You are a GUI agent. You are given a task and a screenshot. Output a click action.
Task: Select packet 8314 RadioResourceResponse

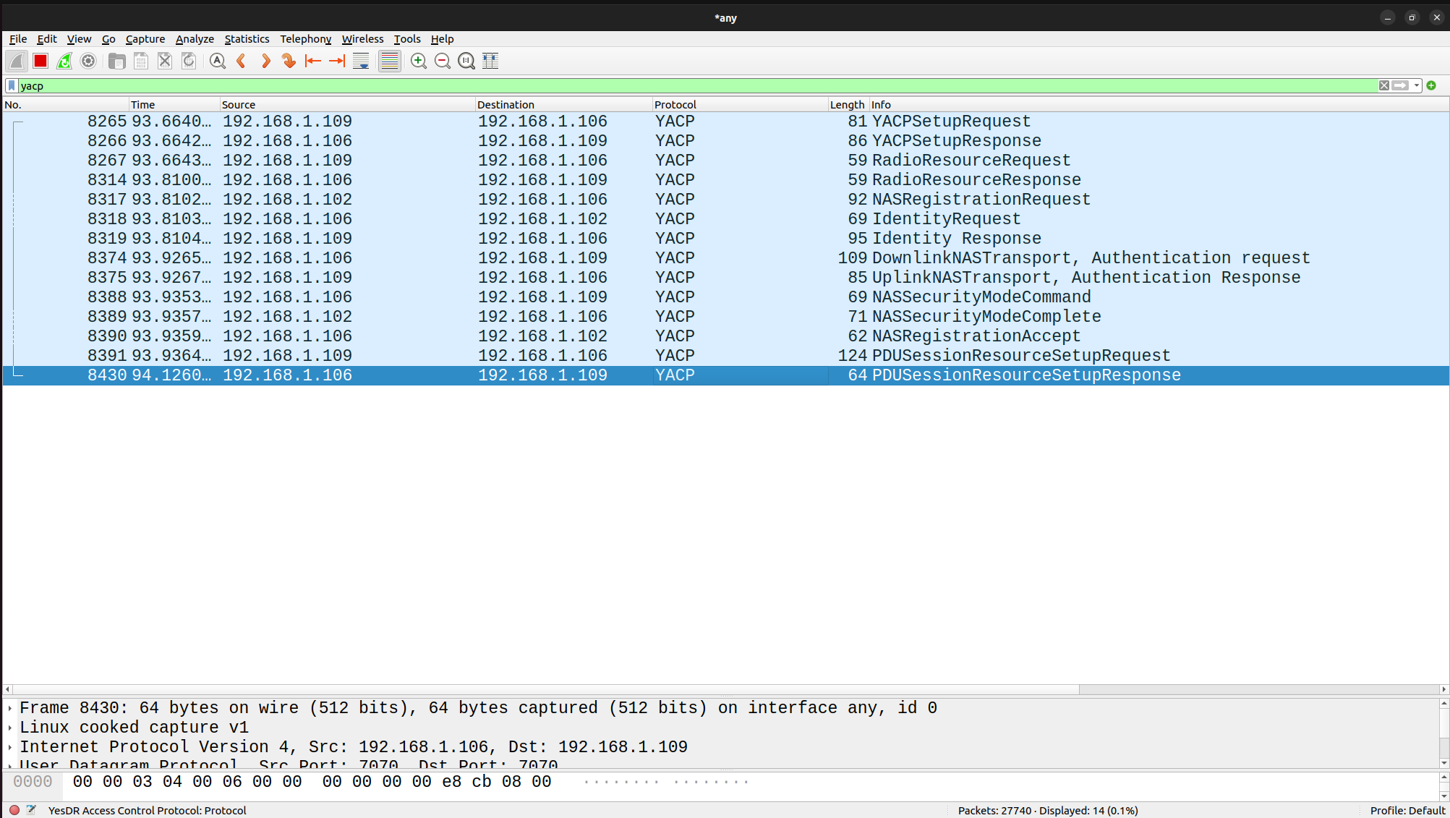click(726, 180)
